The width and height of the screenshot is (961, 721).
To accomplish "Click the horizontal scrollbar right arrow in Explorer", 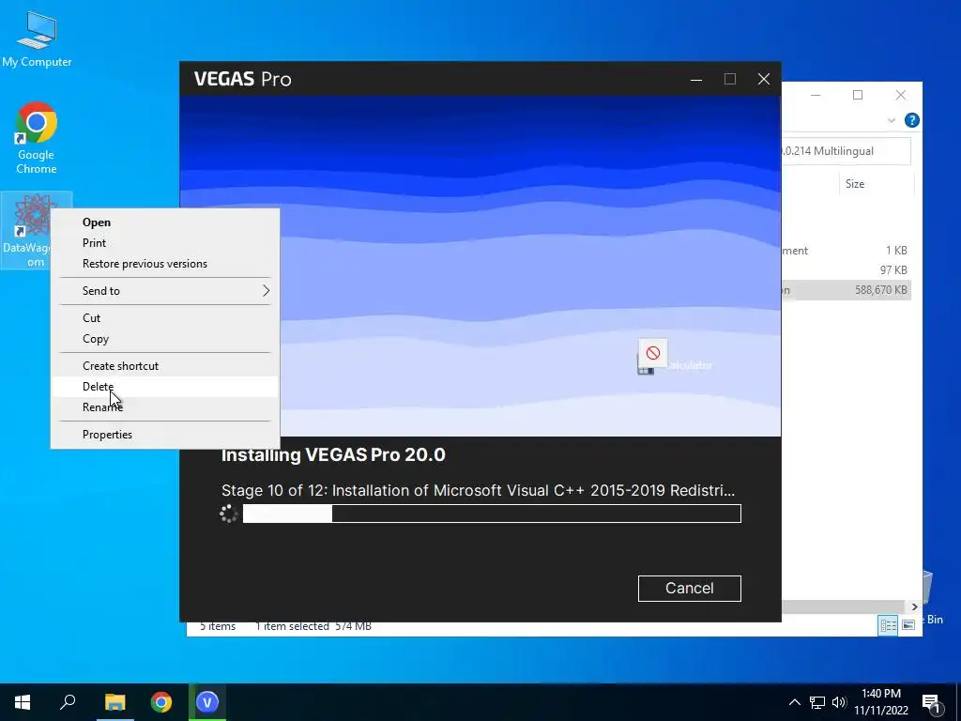I will (x=914, y=606).
